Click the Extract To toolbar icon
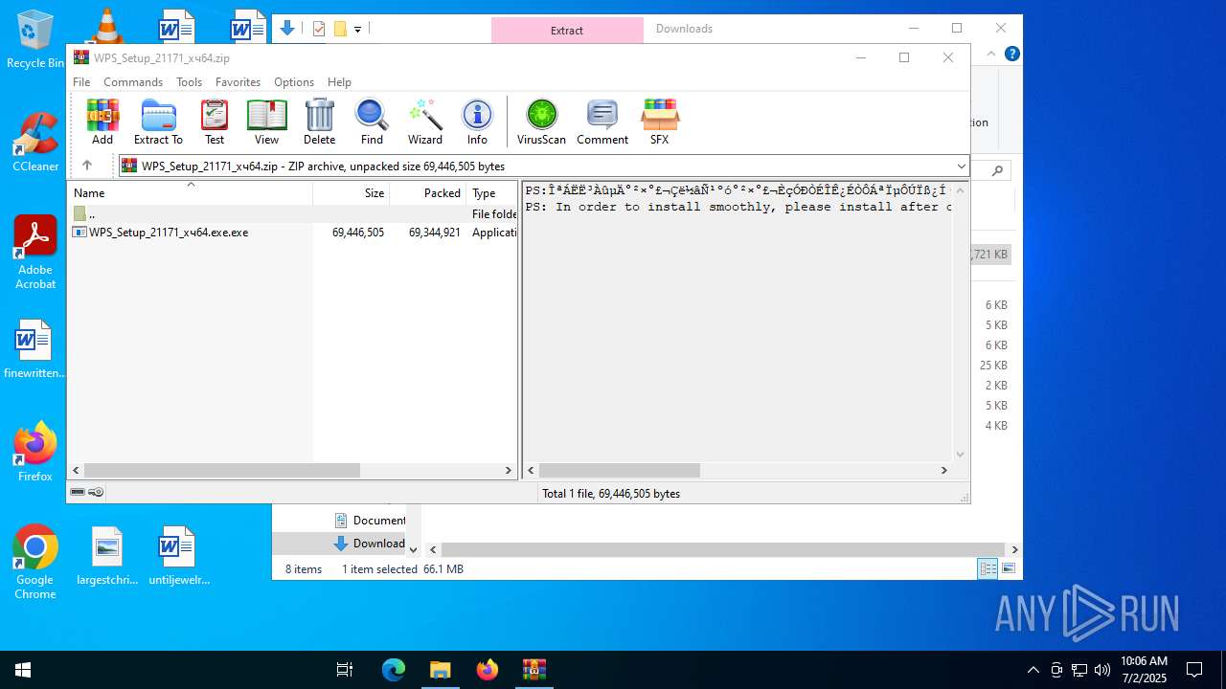1226x689 pixels. click(x=158, y=122)
